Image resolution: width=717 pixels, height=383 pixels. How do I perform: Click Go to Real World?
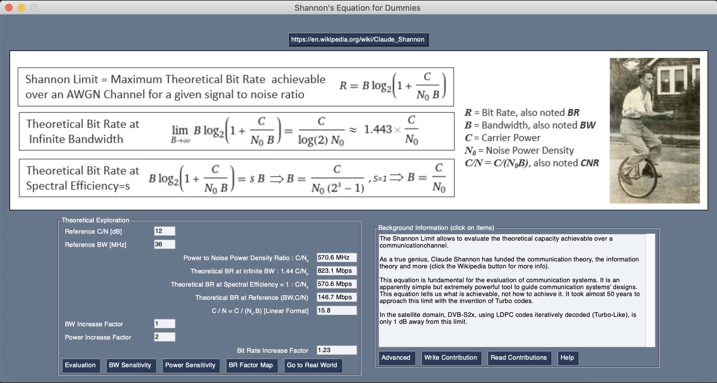point(312,365)
